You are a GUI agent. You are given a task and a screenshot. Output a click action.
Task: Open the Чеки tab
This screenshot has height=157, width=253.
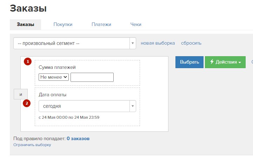pos(136,24)
